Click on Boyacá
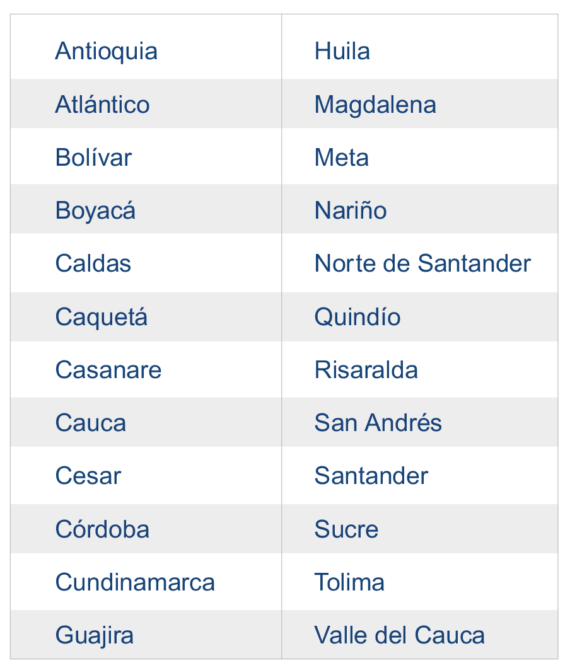Image resolution: width=570 pixels, height=668 pixels. pos(95,210)
